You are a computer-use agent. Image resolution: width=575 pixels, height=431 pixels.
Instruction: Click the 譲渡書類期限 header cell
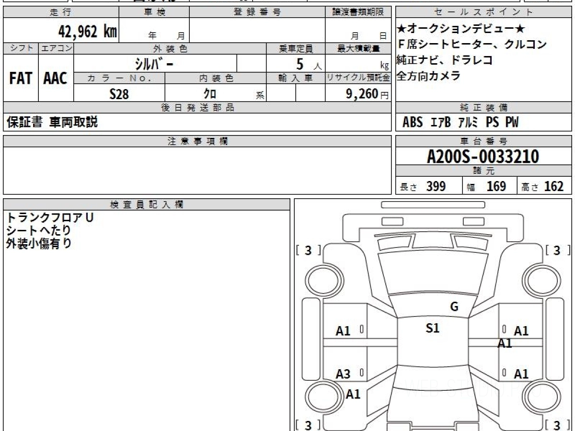click(x=358, y=12)
